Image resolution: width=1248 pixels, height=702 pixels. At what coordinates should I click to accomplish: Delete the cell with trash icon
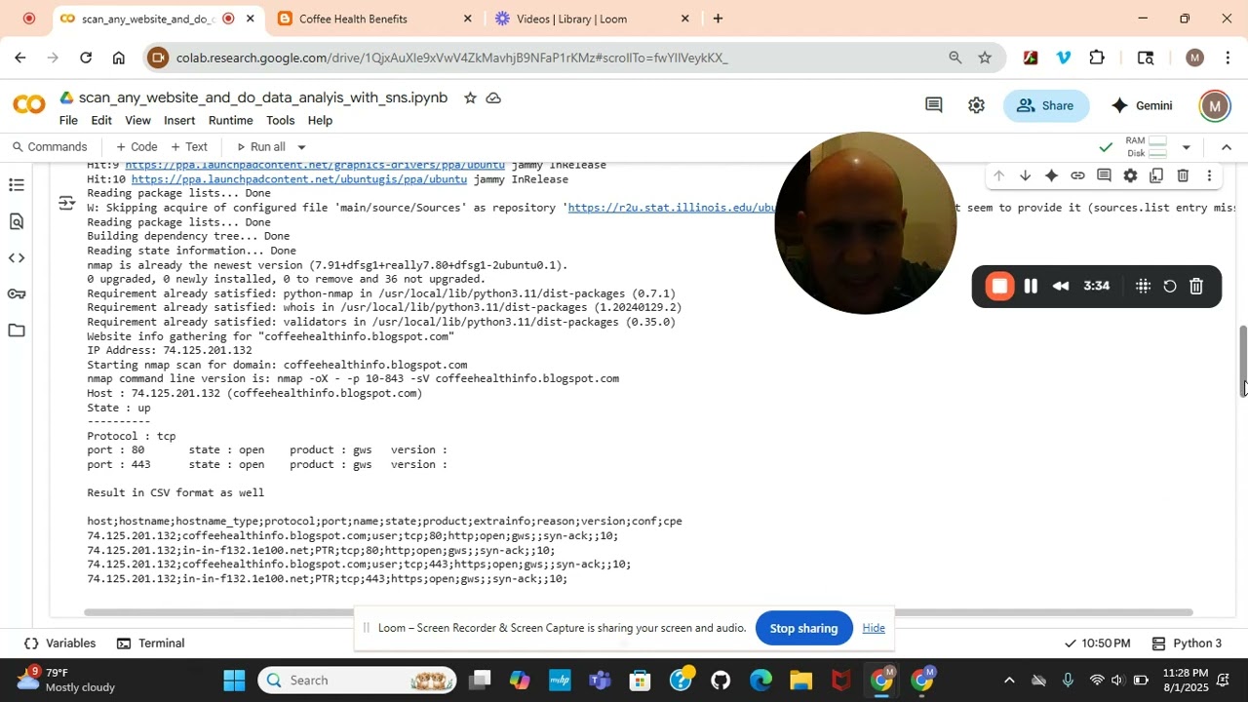click(x=1183, y=176)
